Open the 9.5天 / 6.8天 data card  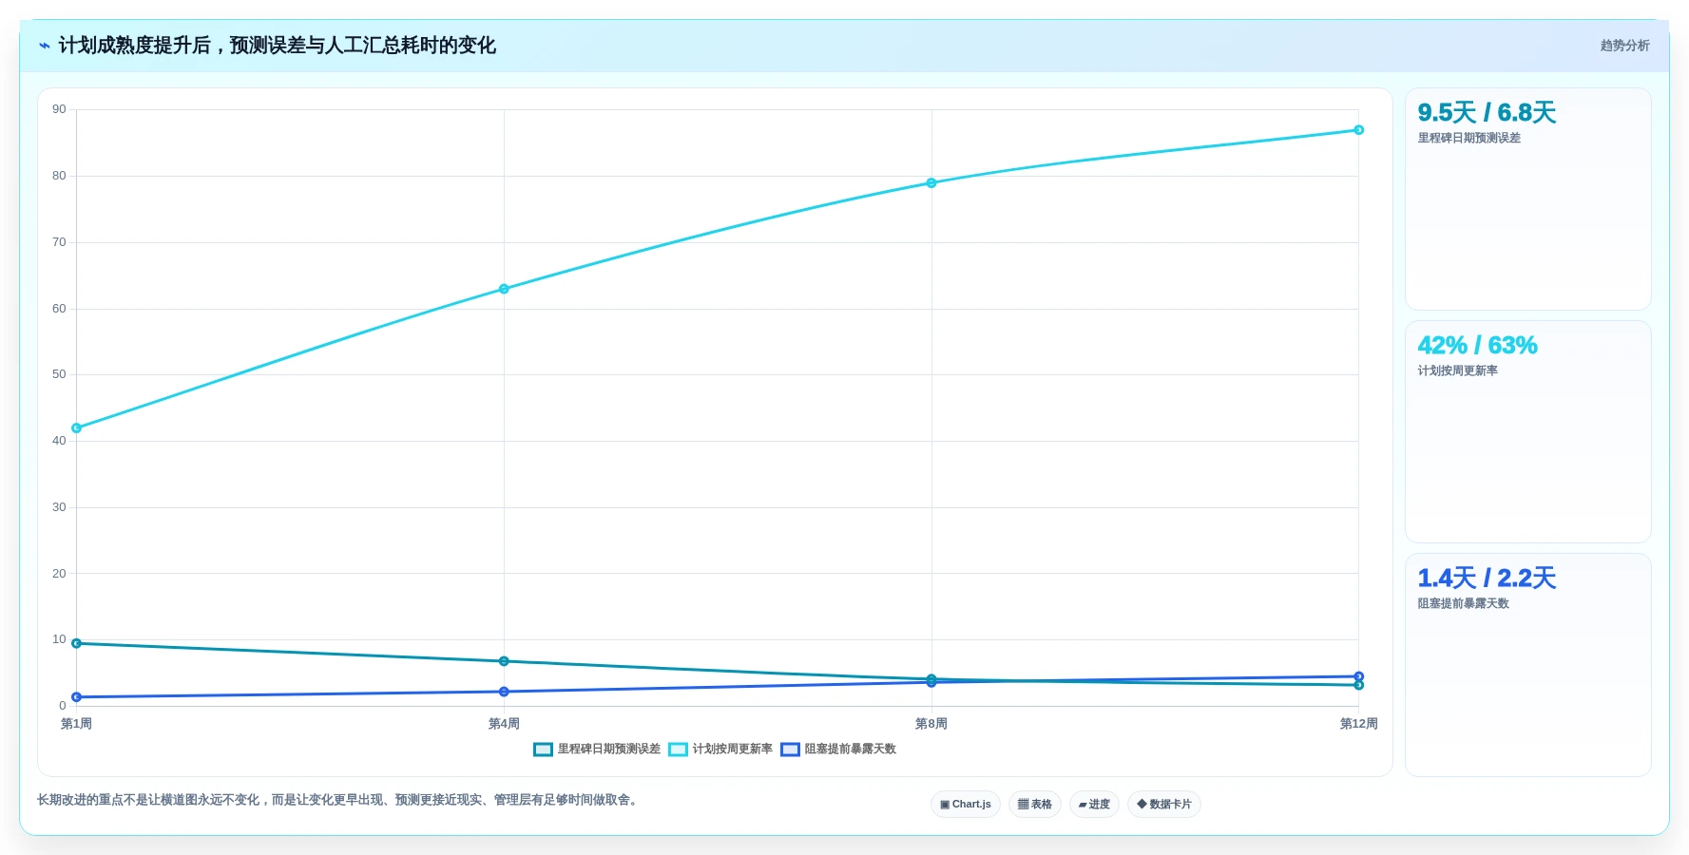(x=1528, y=199)
